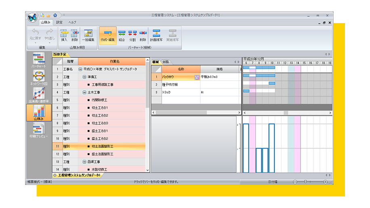Click the Gantt chart horizontal scrollbar thumb
Image resolution: width=370 pixels, height=208 pixels.
(286, 113)
